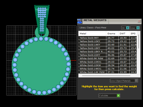Click the SPG column header
The width and height of the screenshot is (143, 107).
click(133, 34)
